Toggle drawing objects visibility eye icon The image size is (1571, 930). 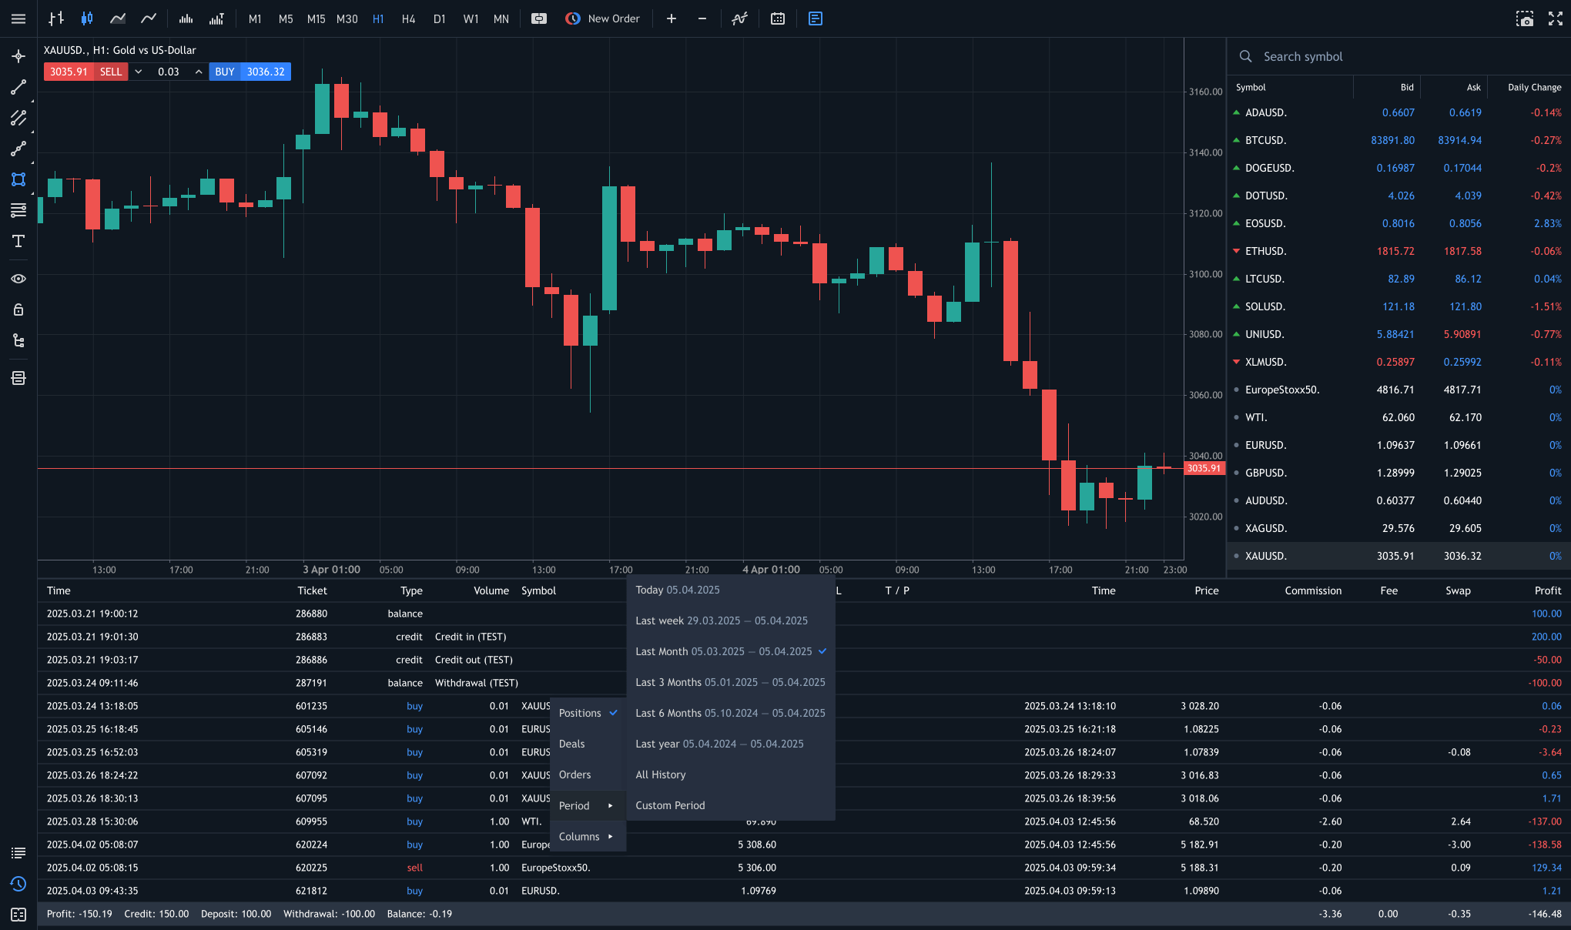coord(18,279)
